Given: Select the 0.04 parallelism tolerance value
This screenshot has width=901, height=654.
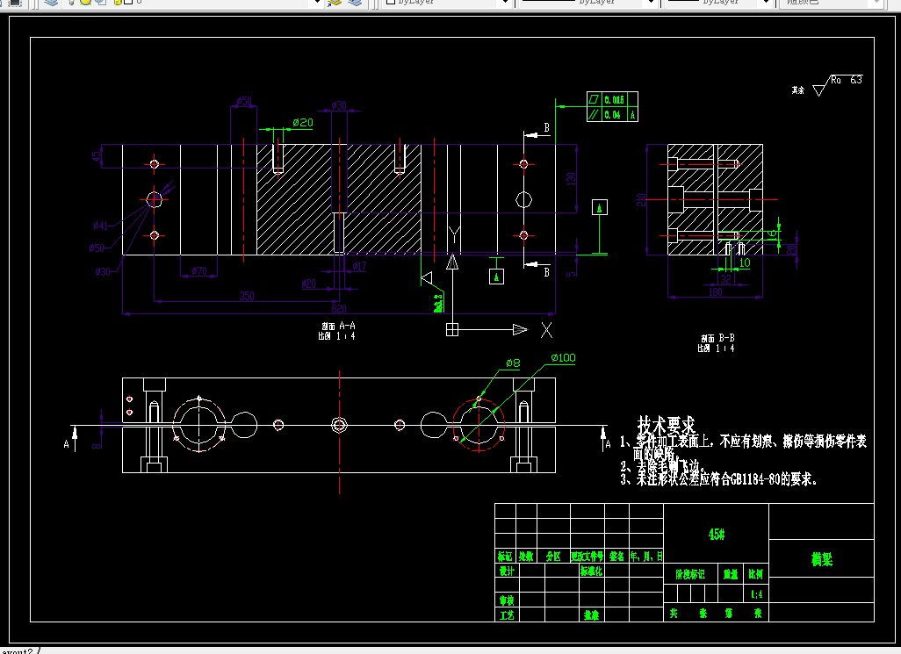Looking at the screenshot, I should coord(613,115).
